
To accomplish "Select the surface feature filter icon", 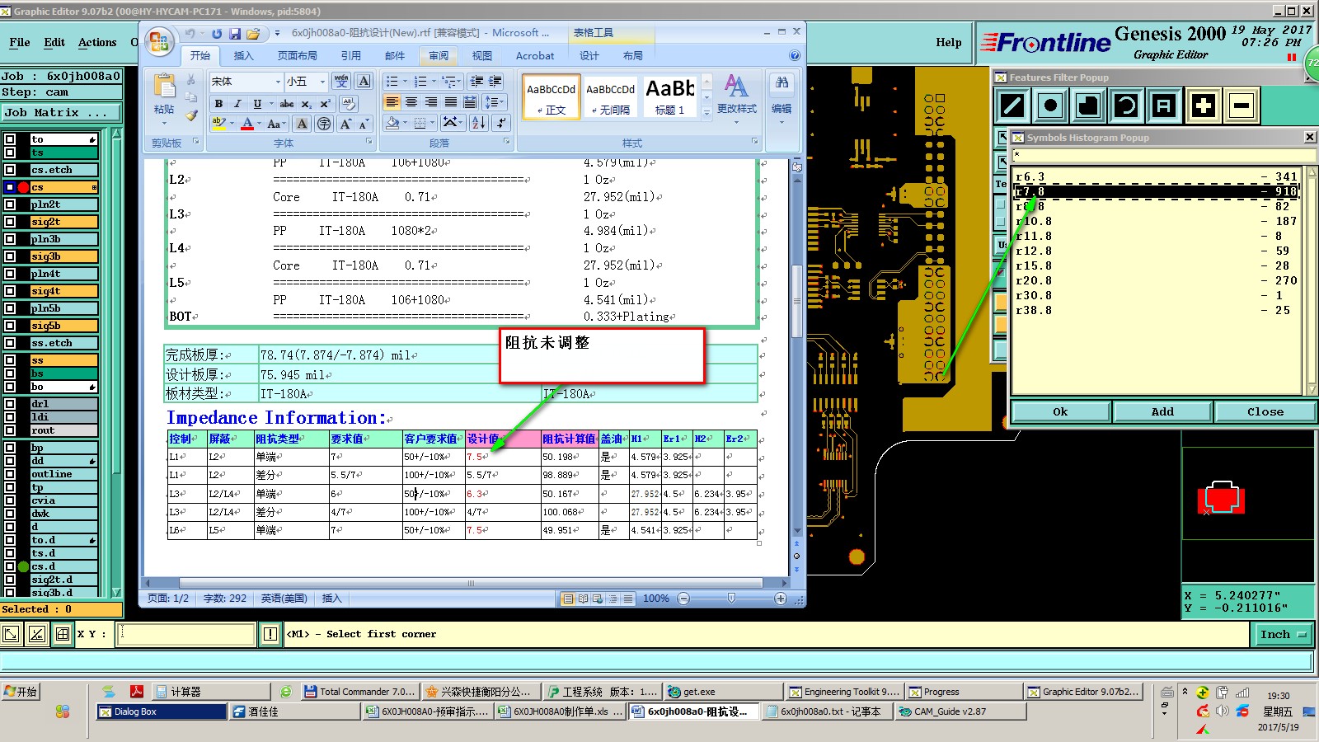I will [x=1088, y=106].
